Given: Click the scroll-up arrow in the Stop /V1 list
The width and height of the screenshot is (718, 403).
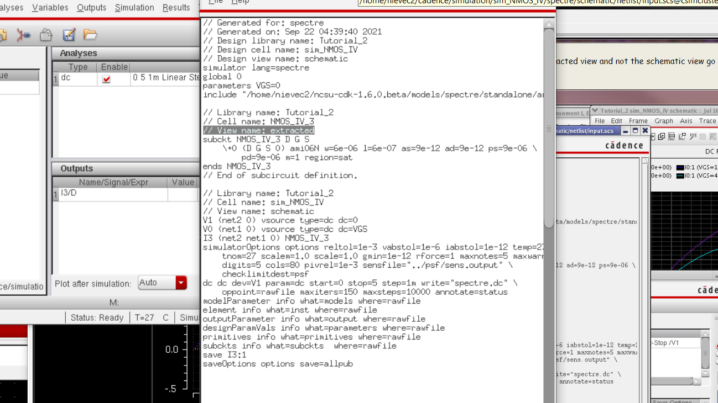Looking at the screenshot, I should click(705, 335).
